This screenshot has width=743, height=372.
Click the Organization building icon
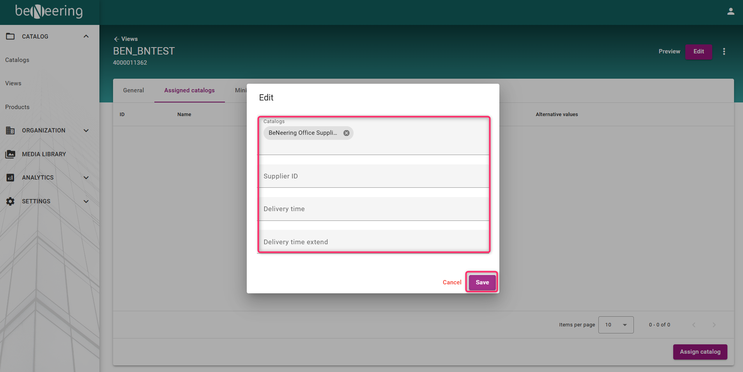(x=11, y=130)
